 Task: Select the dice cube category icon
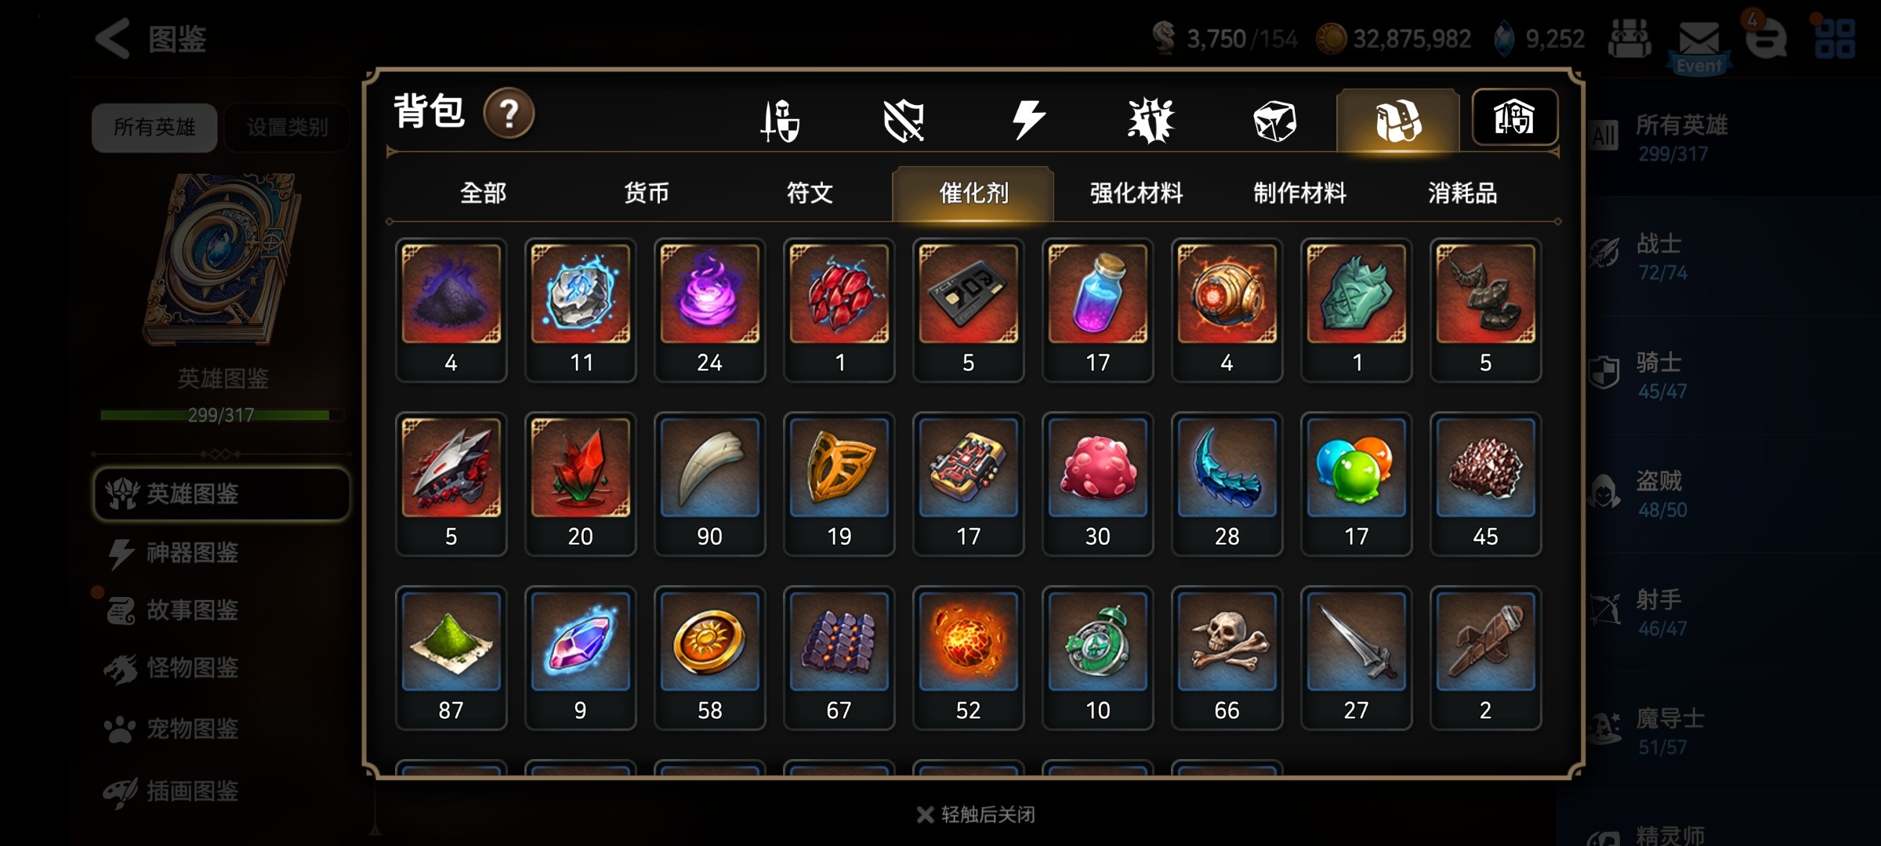tap(1274, 121)
